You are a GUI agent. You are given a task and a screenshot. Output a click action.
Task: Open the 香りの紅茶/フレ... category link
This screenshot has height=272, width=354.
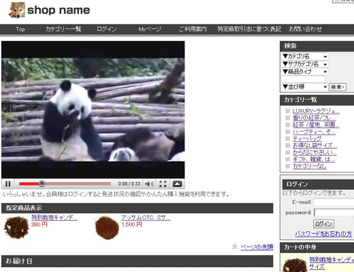pos(314,118)
